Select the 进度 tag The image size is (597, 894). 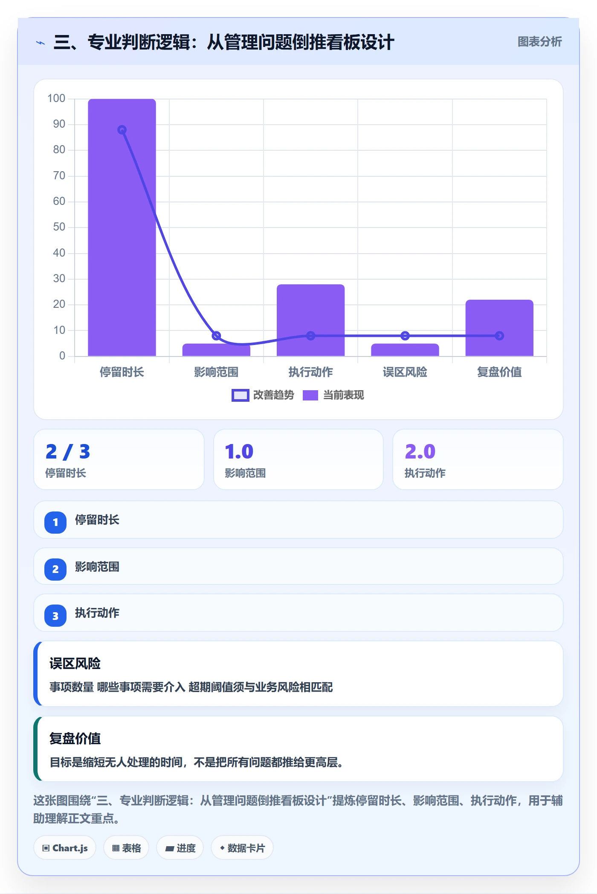click(180, 848)
